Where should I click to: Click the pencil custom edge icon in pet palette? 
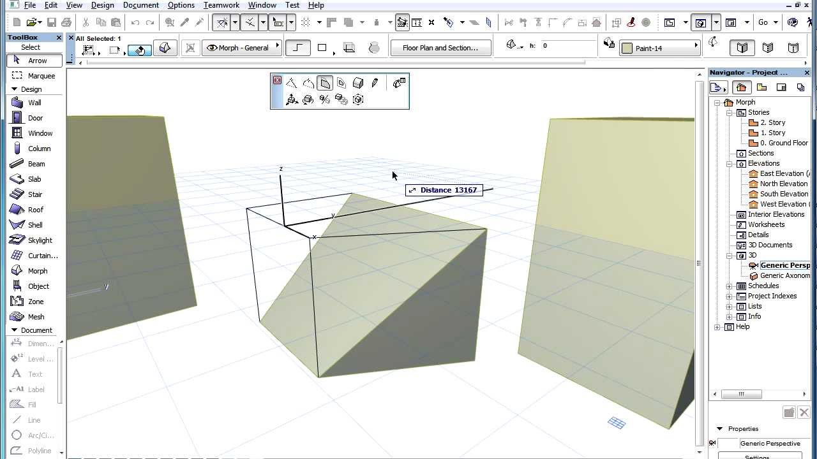pyautogui.click(x=375, y=83)
